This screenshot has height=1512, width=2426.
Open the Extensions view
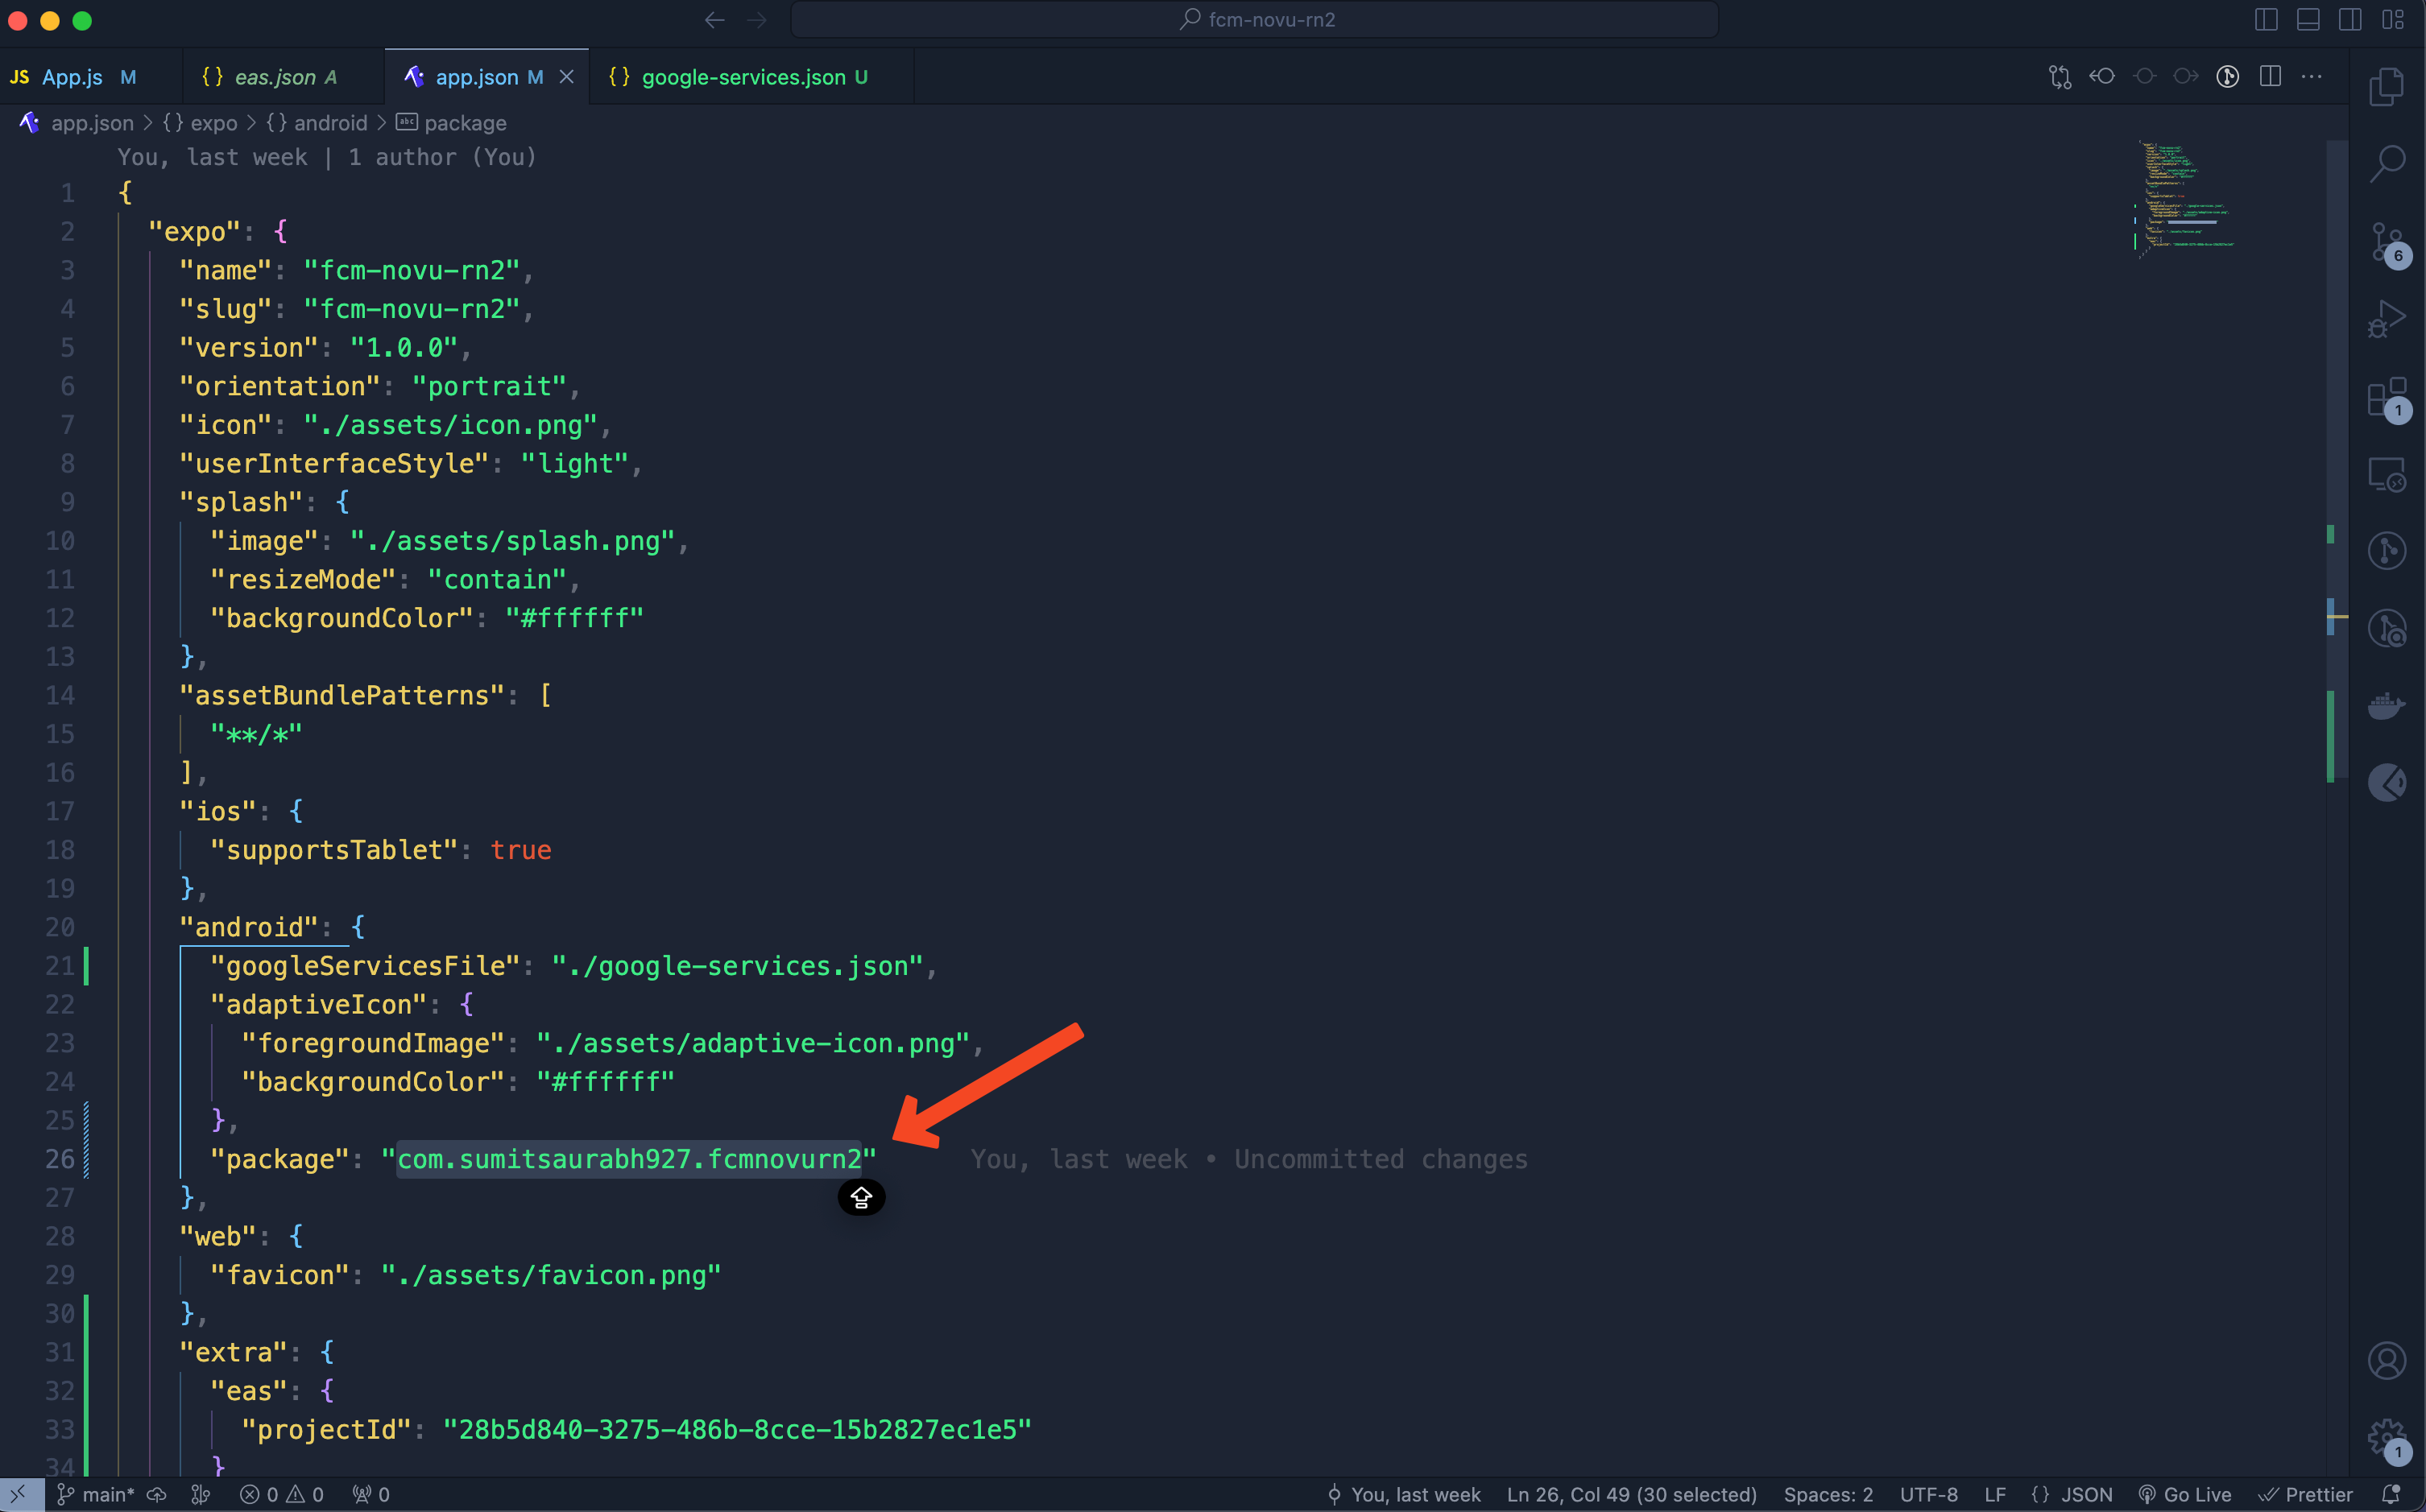[2387, 398]
